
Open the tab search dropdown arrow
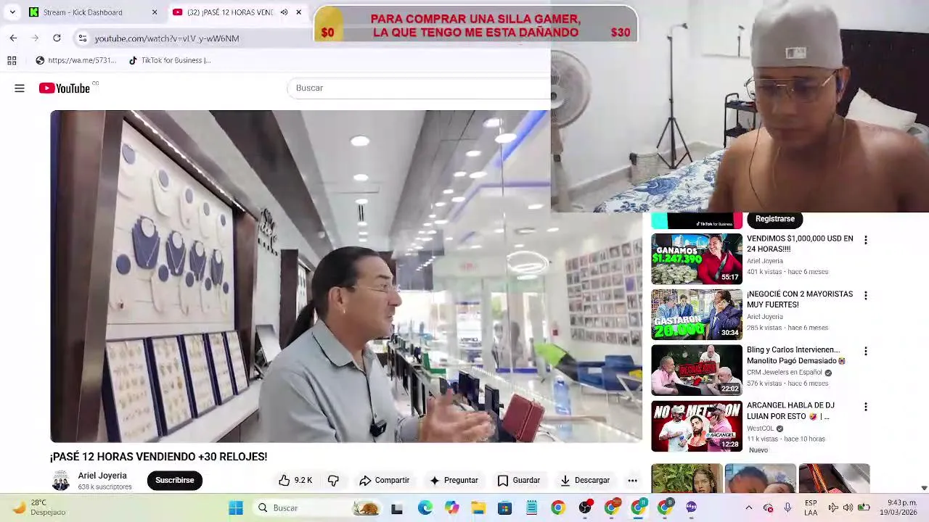tap(12, 12)
